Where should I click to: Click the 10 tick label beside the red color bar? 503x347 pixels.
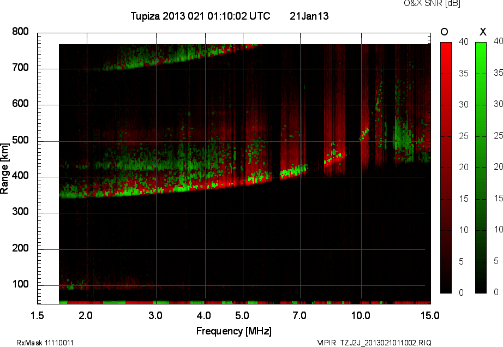pos(464,230)
